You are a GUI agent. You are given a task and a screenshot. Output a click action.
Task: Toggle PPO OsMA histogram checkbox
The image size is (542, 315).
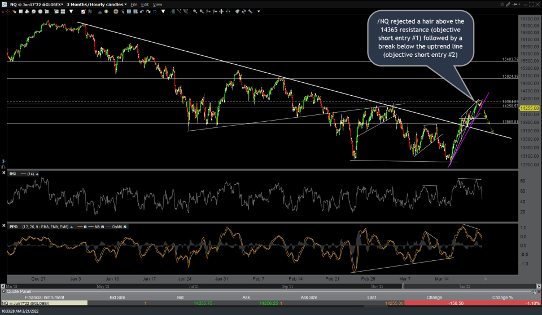pos(125,227)
